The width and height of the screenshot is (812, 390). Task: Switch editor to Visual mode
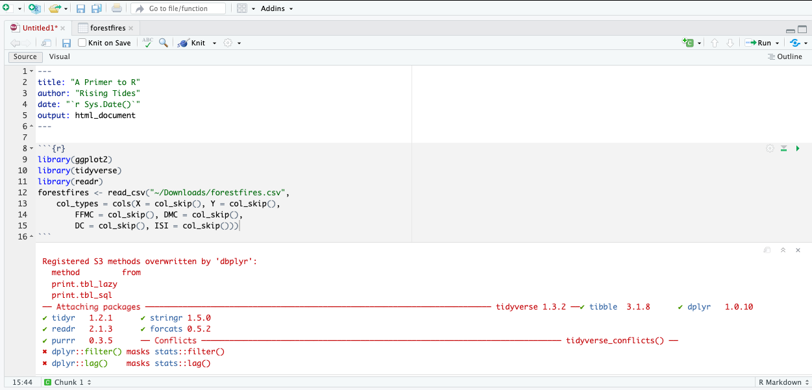[60, 56]
